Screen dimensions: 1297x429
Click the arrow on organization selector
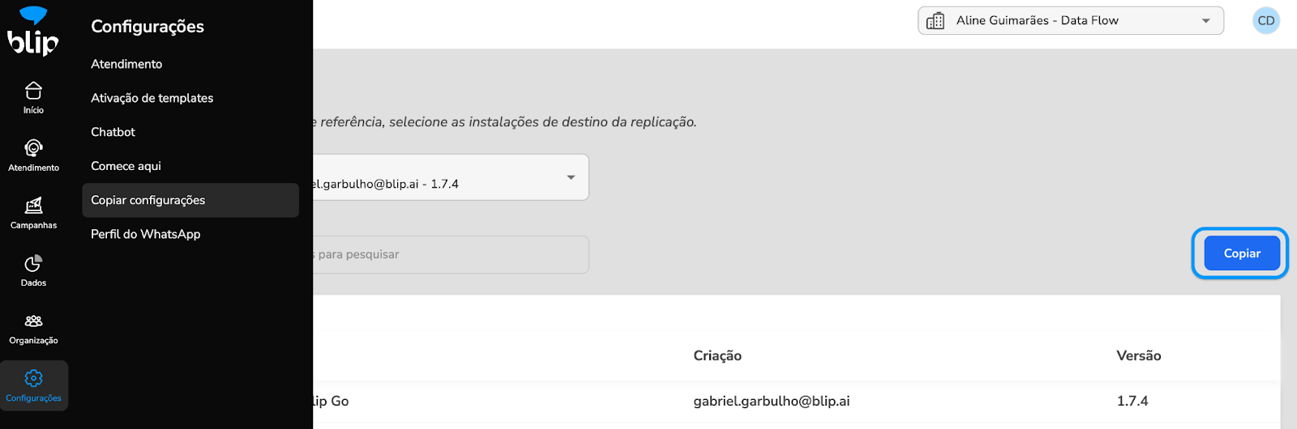click(1206, 21)
